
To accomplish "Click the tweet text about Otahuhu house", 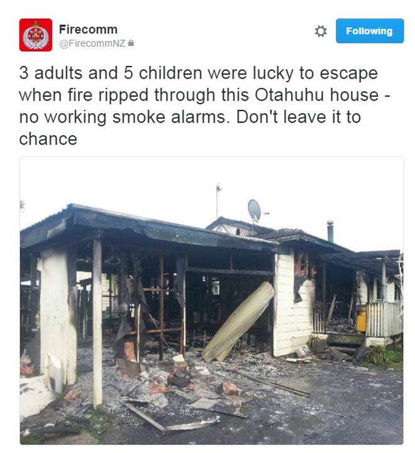I will [205, 106].
